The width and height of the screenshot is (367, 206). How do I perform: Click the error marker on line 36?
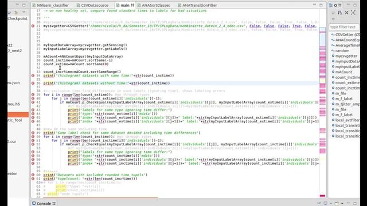[x=33, y=83]
